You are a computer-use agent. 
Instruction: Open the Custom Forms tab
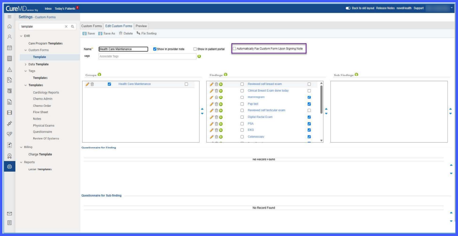91,26
